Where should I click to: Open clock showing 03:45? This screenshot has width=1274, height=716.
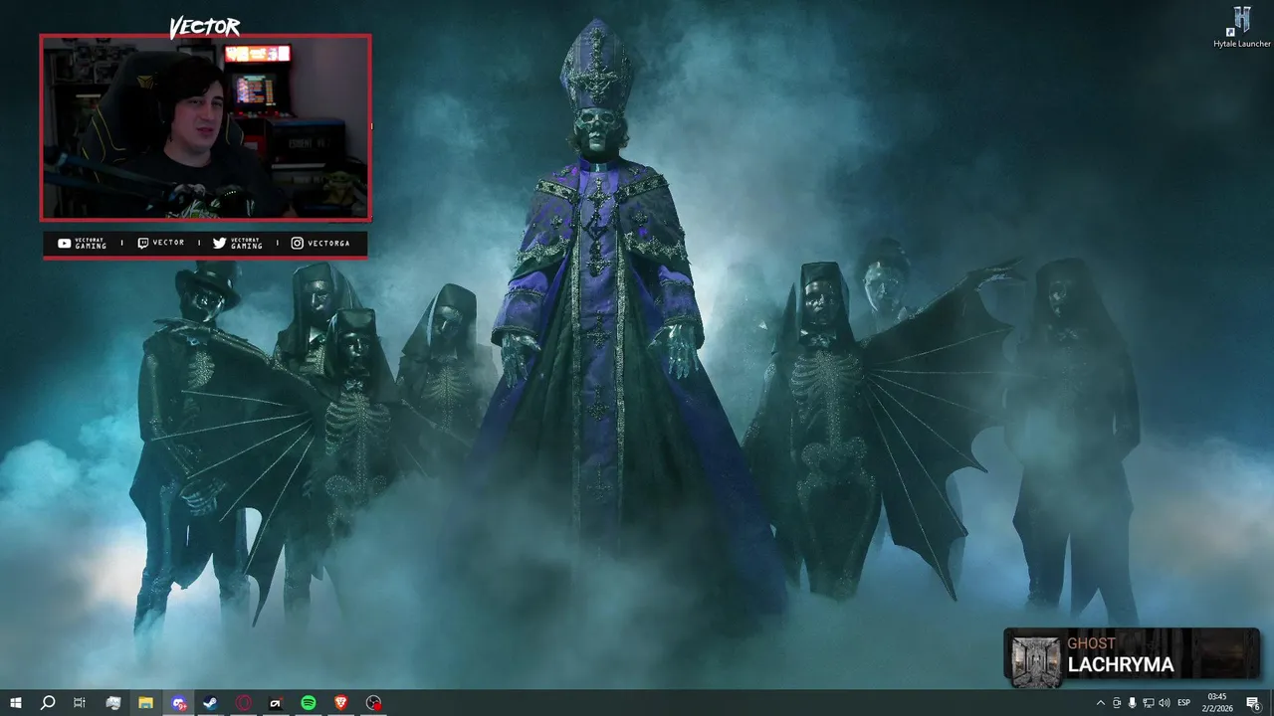click(x=1217, y=703)
